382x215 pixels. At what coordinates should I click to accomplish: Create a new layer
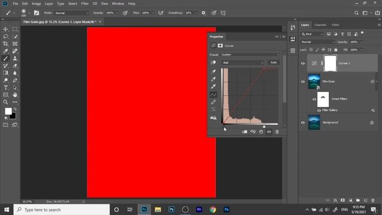365,201
